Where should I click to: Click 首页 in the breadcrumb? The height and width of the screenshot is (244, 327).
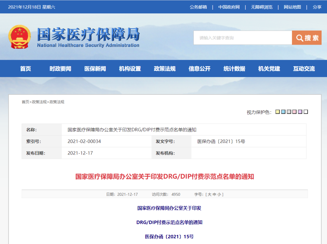click(x=25, y=102)
